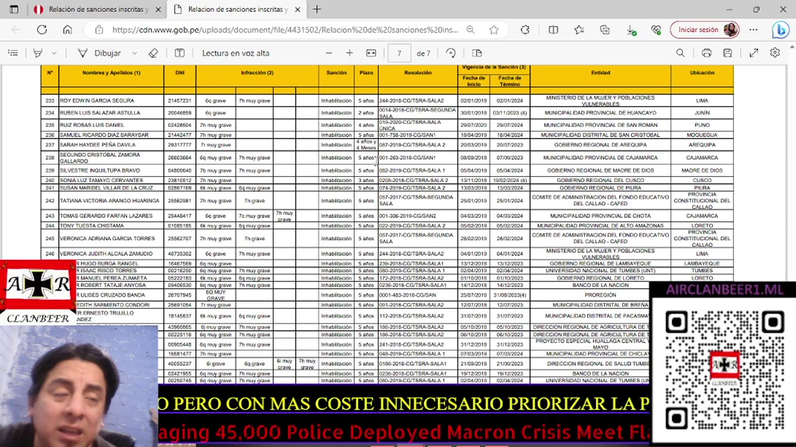The image size is (796, 447).
Task: Click the MADRE DE DIOS location cell
Action: 702,170
